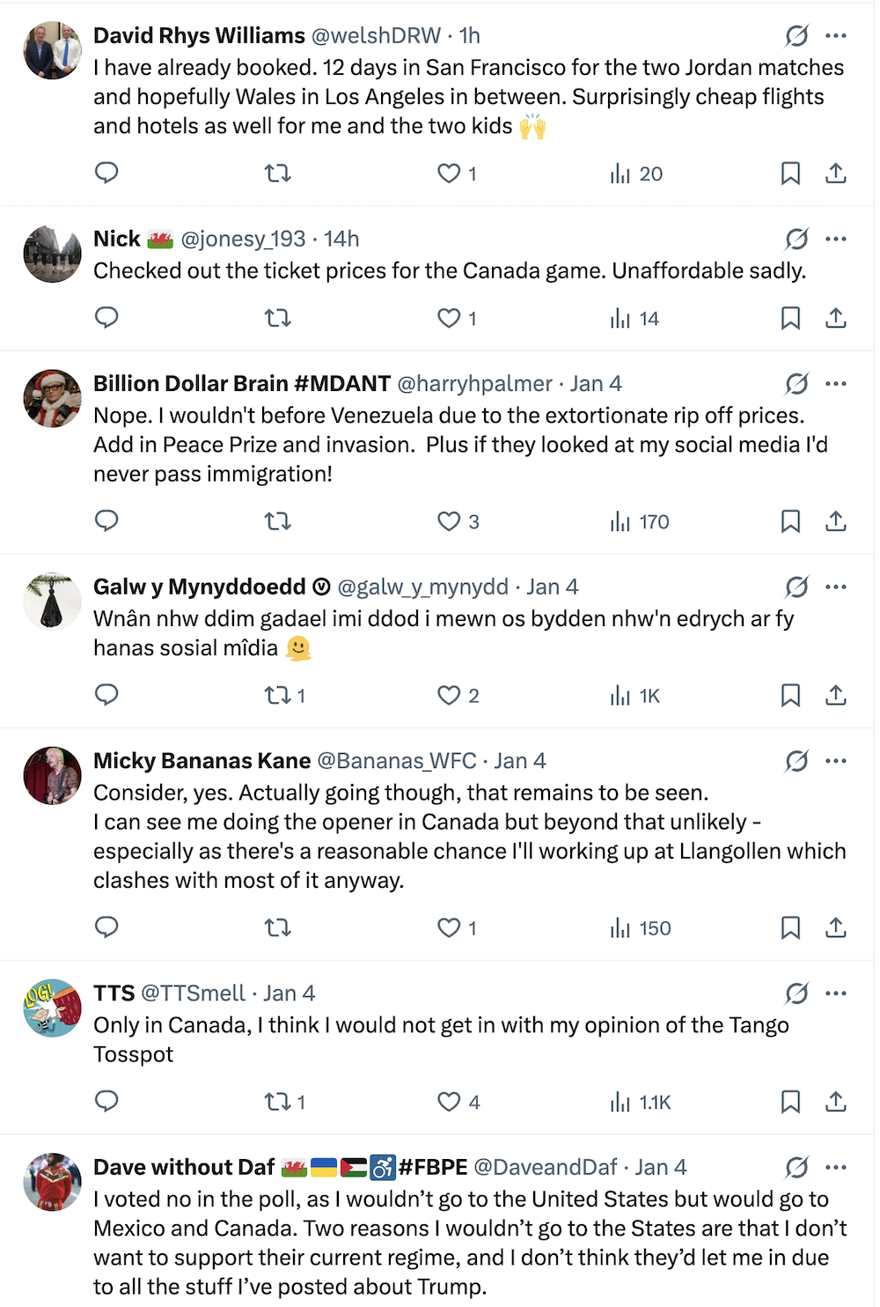Repost Nick's tweet about Canada ticket prices

278,318
